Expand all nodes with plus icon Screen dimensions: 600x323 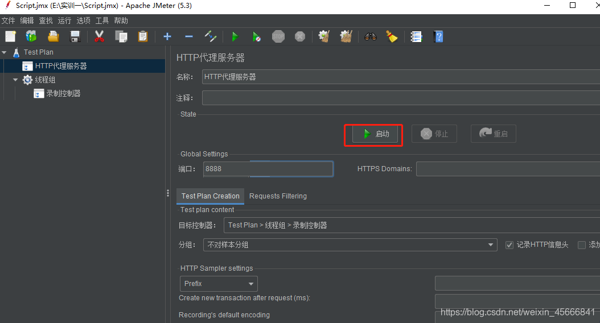click(167, 37)
